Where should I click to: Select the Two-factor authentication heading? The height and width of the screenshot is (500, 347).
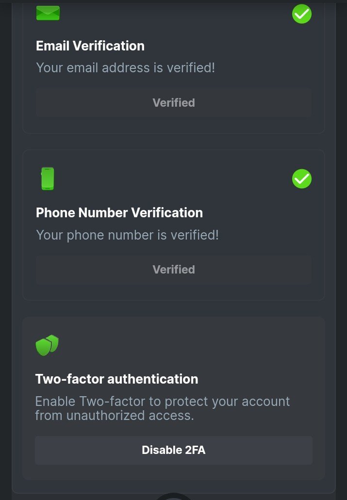tap(116, 379)
